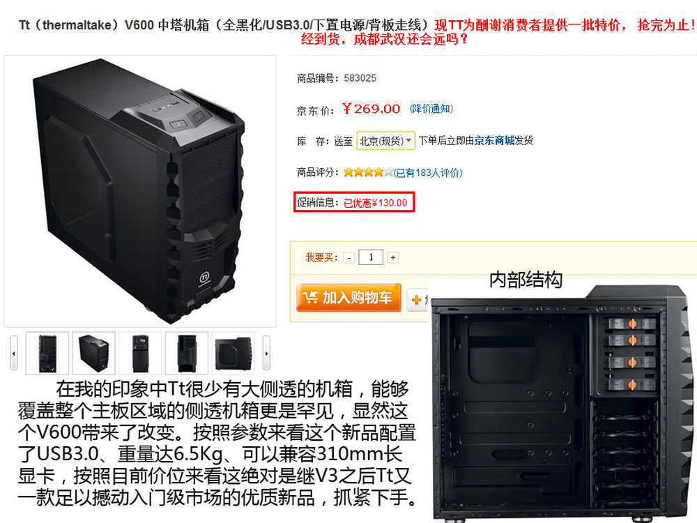Open the 已有183人评价 reviews link
This screenshot has width=697, height=523.
(428, 172)
